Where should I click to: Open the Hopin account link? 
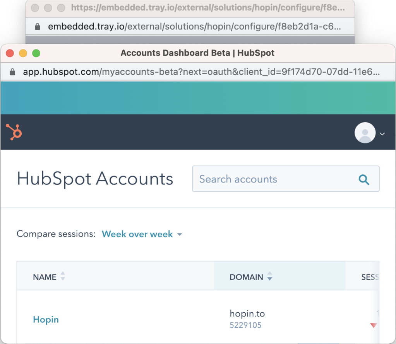click(46, 320)
